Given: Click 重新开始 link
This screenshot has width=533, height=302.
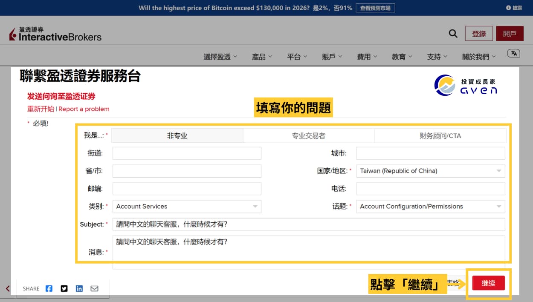Looking at the screenshot, I should (41, 109).
